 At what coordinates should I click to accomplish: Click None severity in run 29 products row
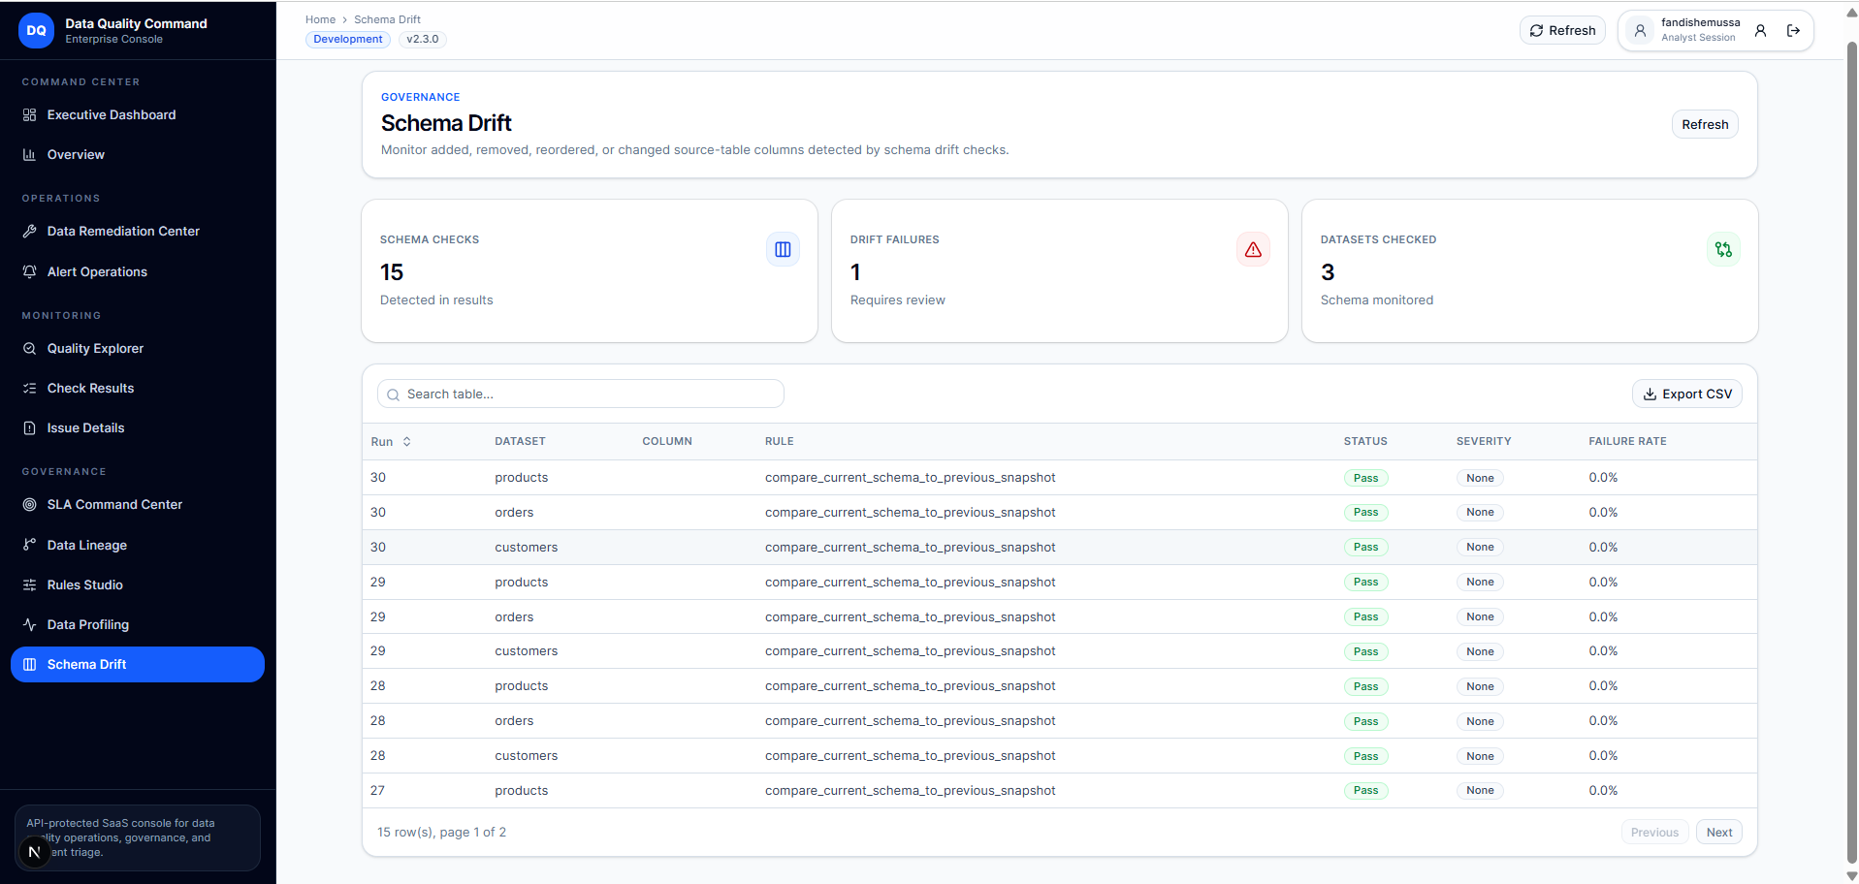tap(1480, 582)
